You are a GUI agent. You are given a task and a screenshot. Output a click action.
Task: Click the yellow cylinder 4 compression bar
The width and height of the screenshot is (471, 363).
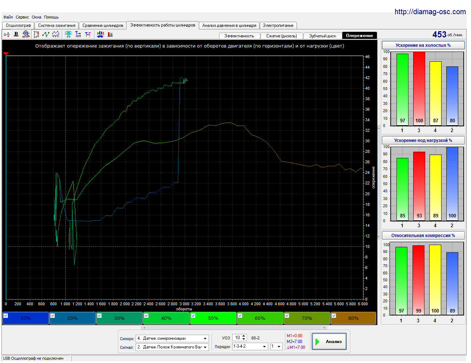pos(435,280)
